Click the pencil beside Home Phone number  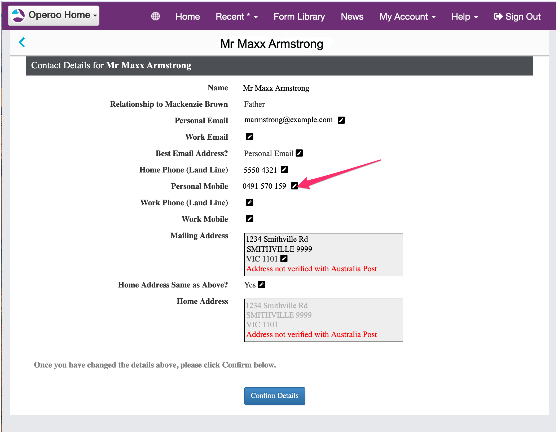[x=284, y=170]
